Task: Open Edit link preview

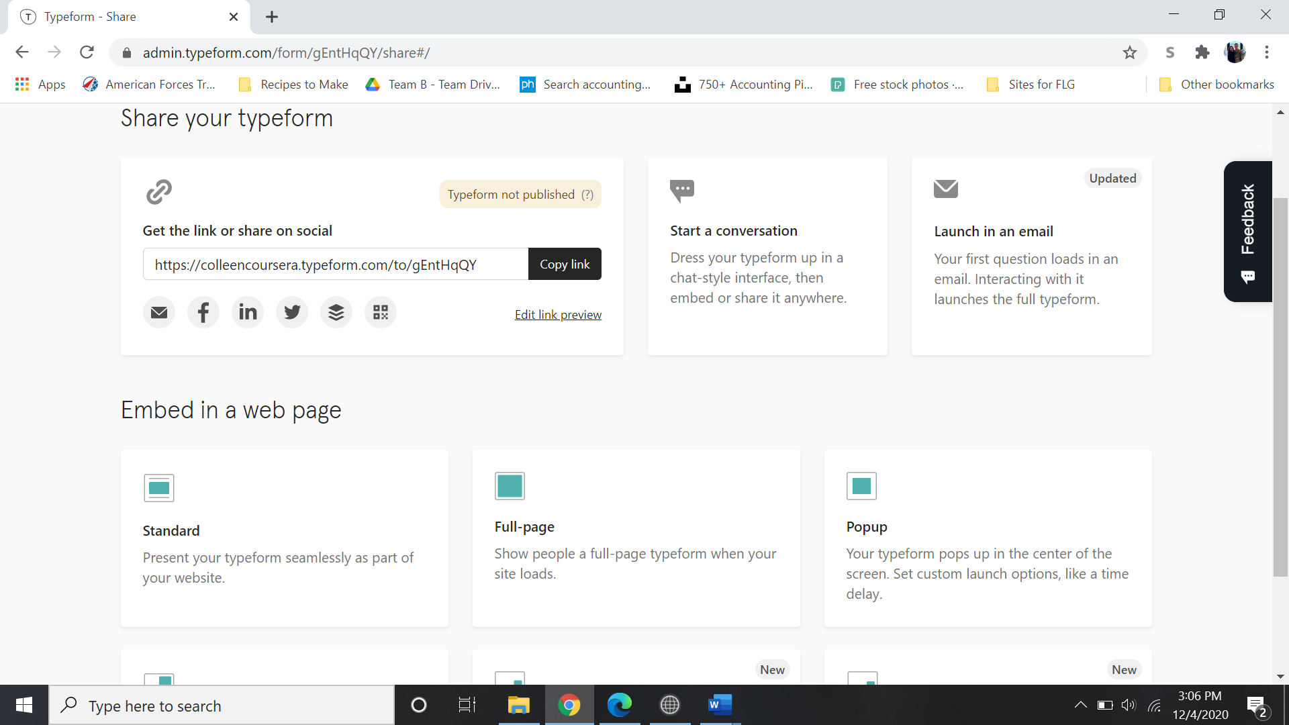Action: point(558,315)
